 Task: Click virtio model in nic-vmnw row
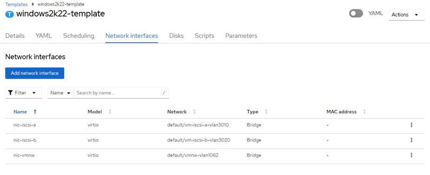93,156
